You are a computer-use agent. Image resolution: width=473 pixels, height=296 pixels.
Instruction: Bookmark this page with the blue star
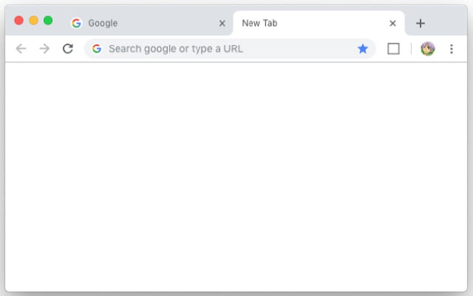pyautogui.click(x=363, y=49)
